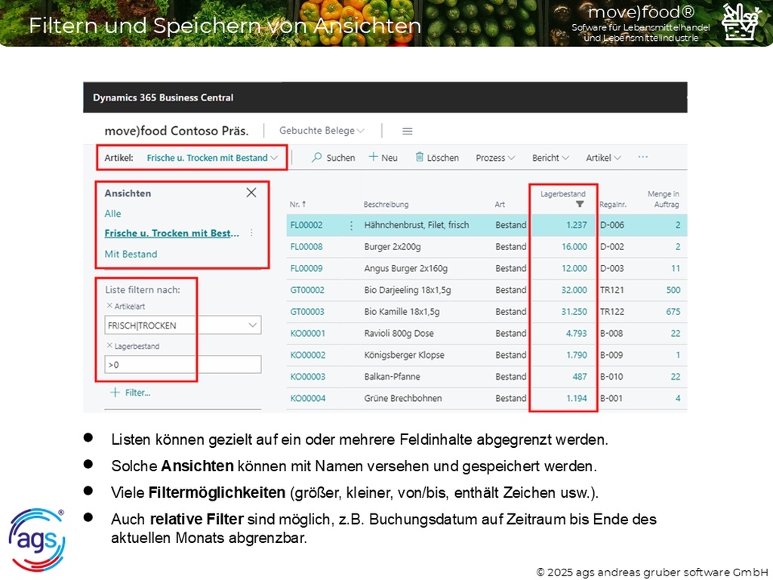Click the Menge in Auftrag column header
This screenshot has width=773, height=580.
click(664, 199)
